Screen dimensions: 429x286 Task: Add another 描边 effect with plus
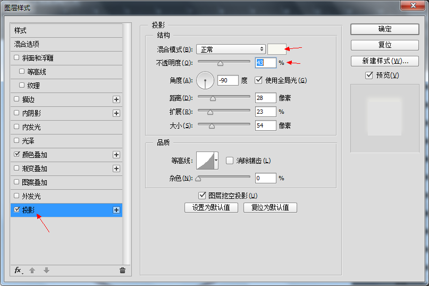click(116, 99)
